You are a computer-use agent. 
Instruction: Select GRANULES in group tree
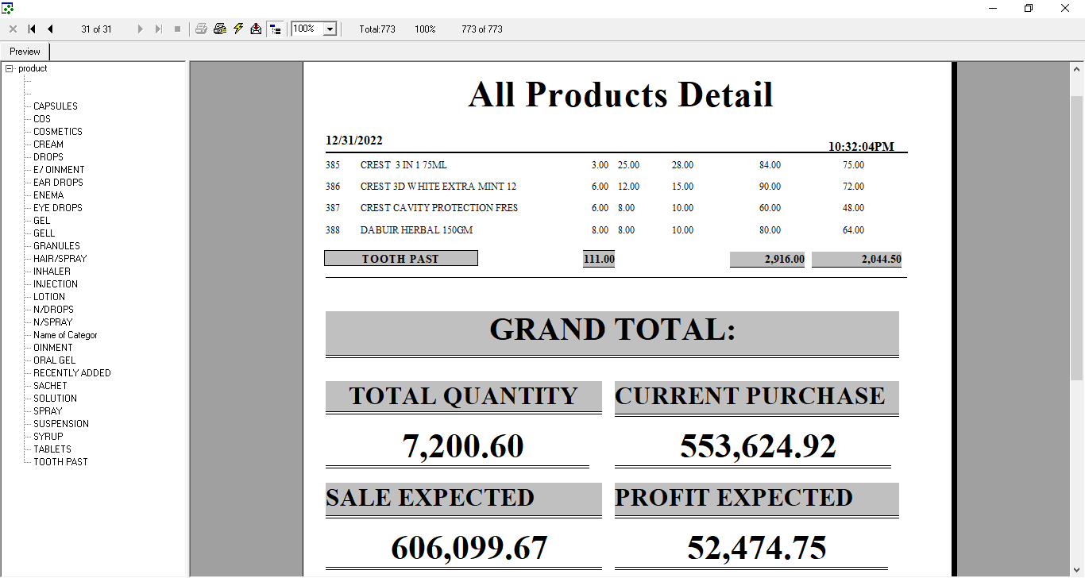point(56,246)
